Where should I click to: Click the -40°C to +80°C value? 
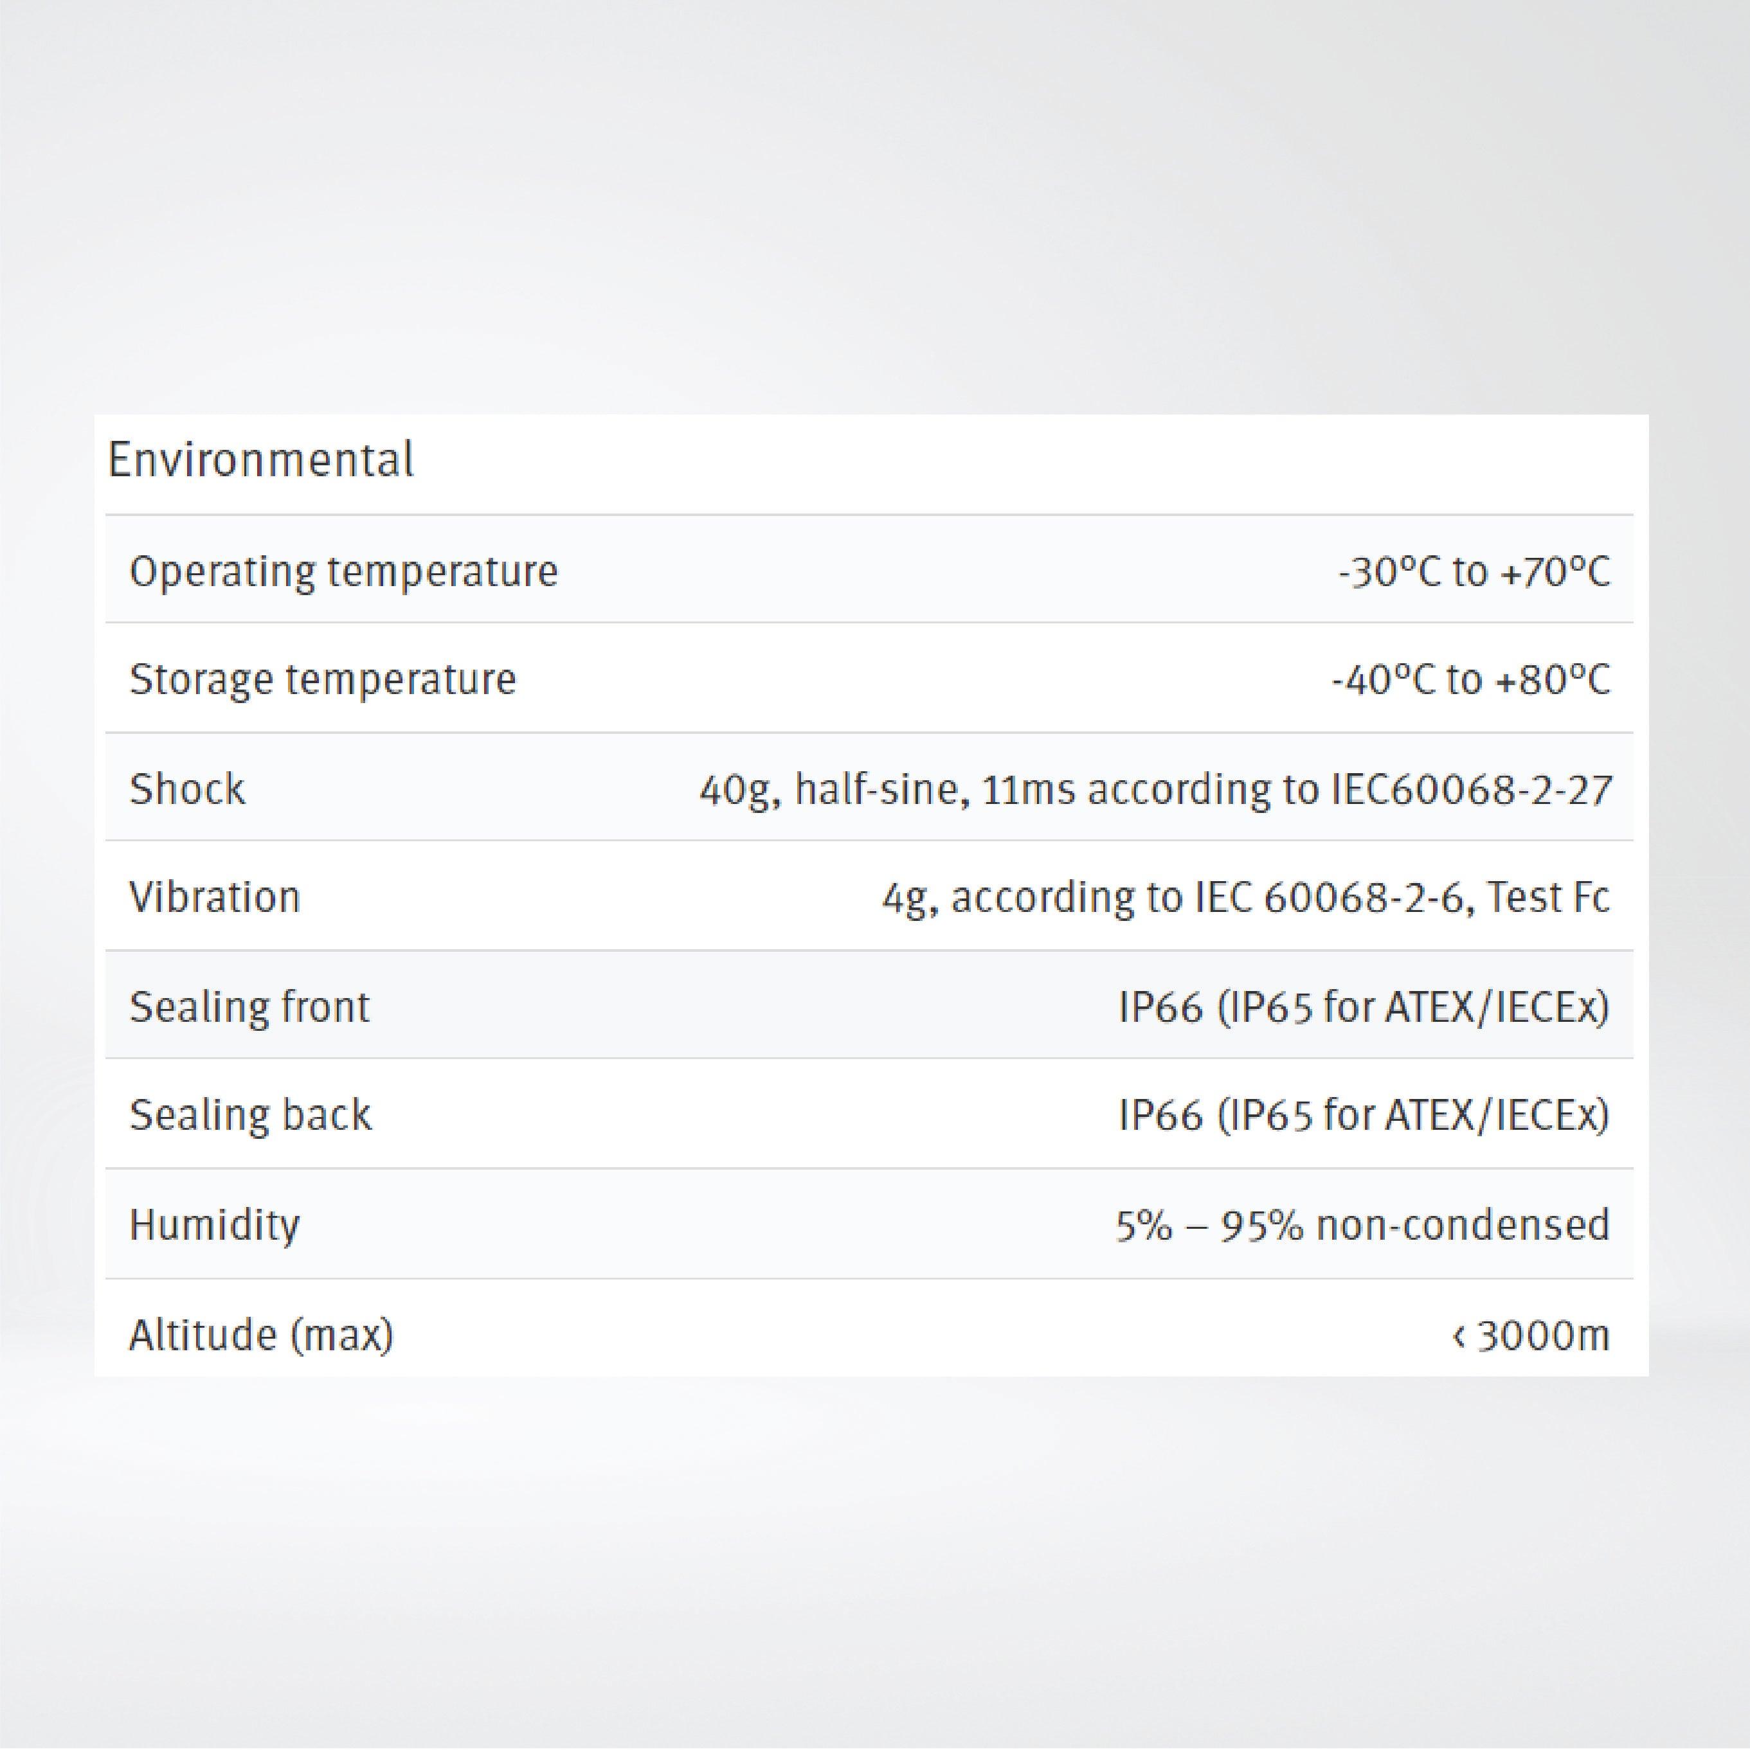point(1470,679)
